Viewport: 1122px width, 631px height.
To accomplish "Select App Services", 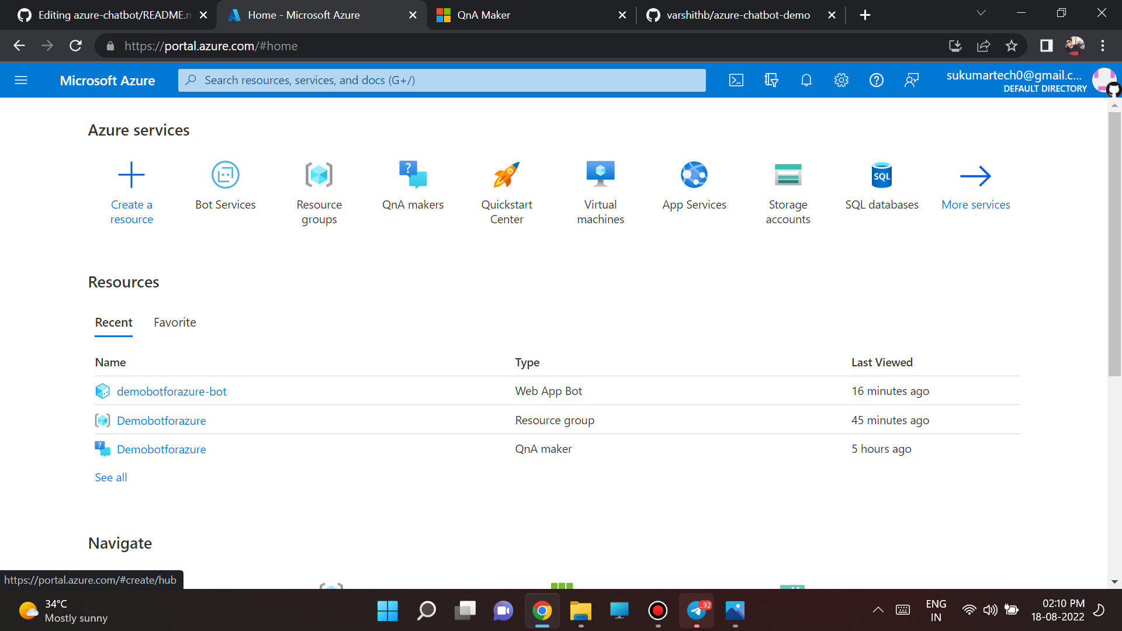I will (694, 187).
